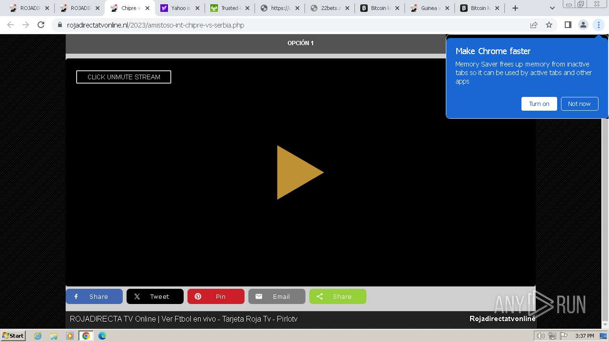This screenshot has width=609, height=342.
Task: Expand the tab search dropdown
Action: pos(552,8)
